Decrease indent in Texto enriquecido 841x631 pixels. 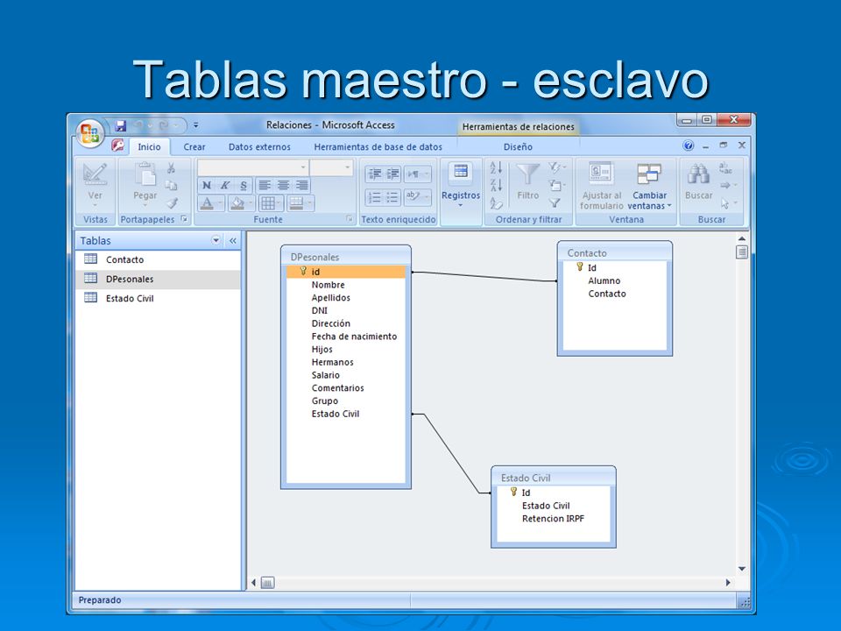click(374, 174)
